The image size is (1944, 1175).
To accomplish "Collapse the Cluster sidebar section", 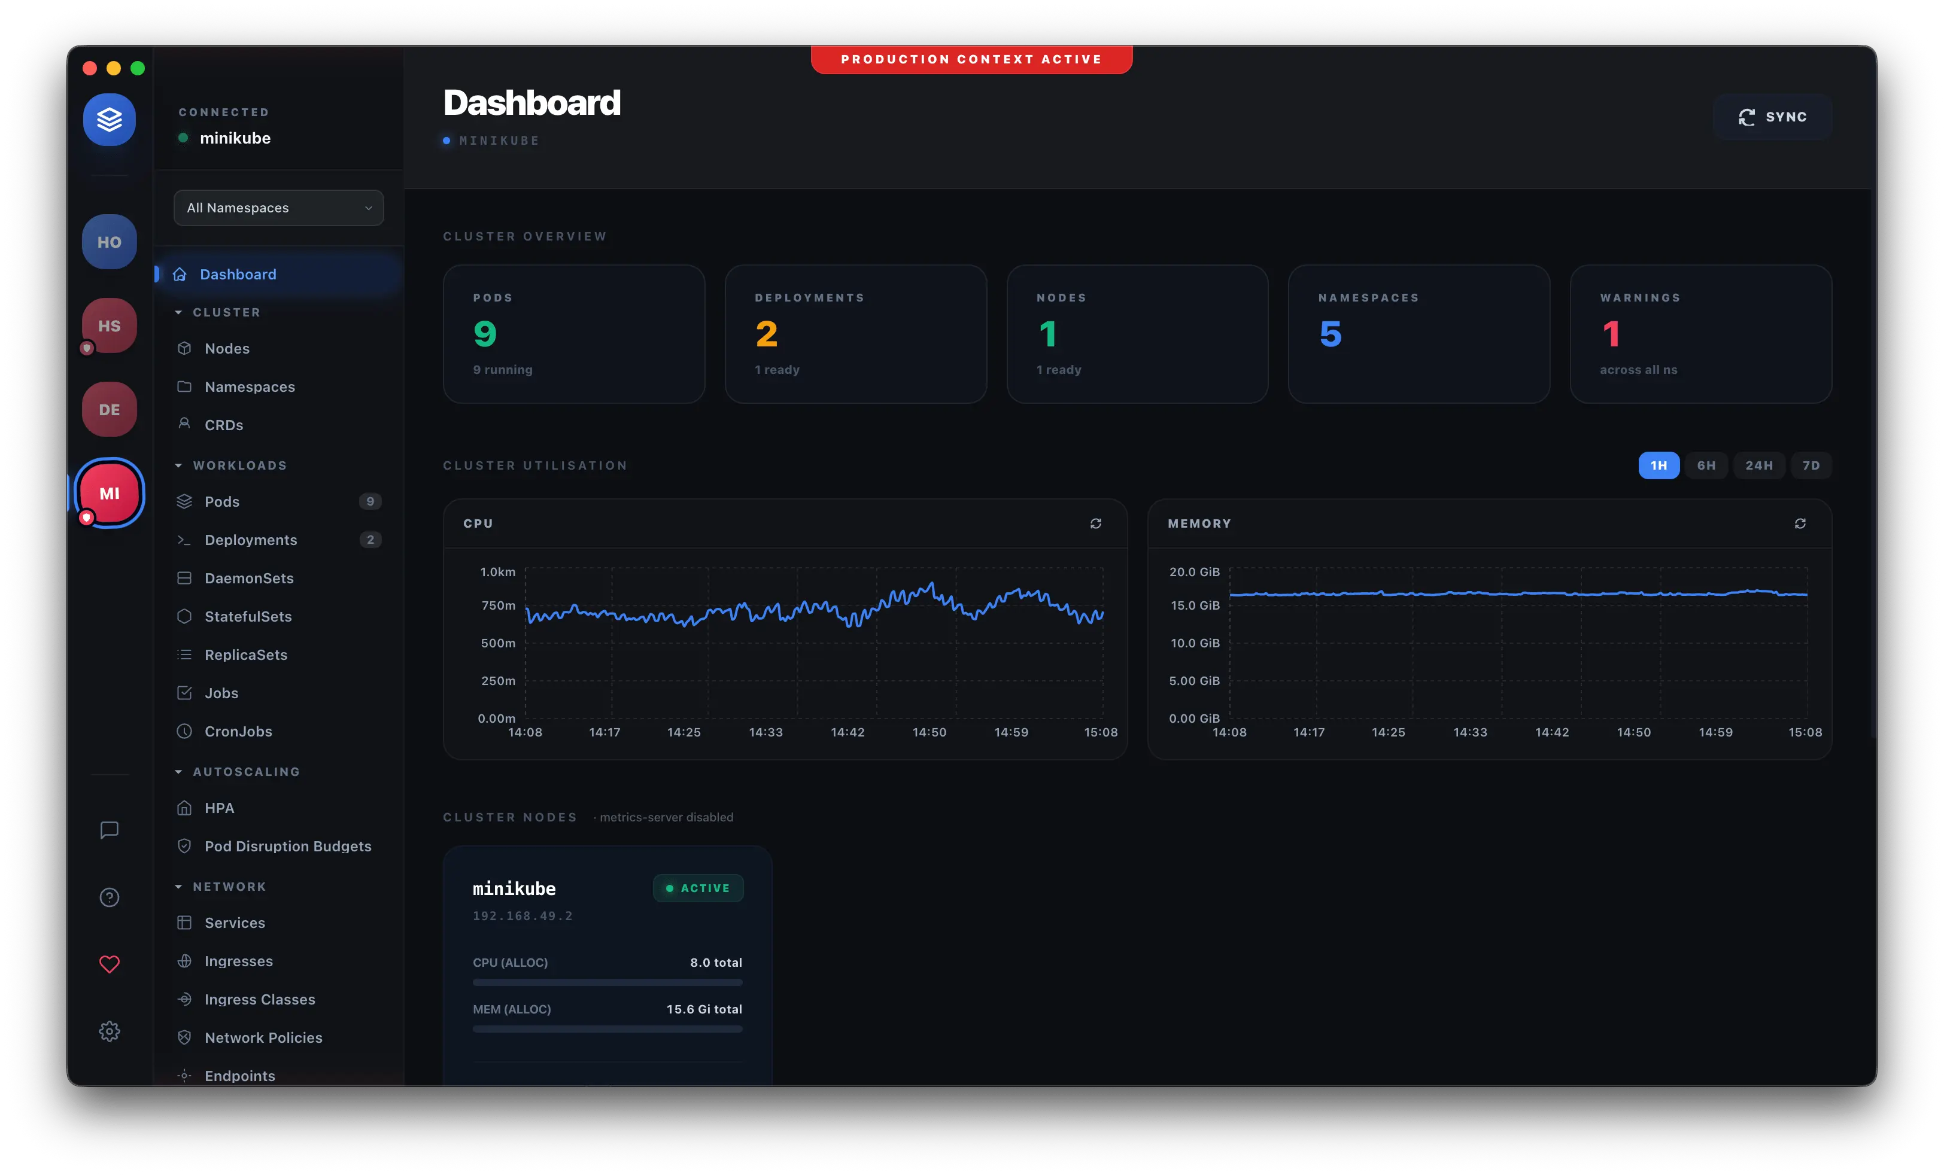I will (226, 312).
